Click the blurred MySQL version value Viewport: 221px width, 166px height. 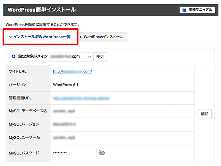coord(64,124)
